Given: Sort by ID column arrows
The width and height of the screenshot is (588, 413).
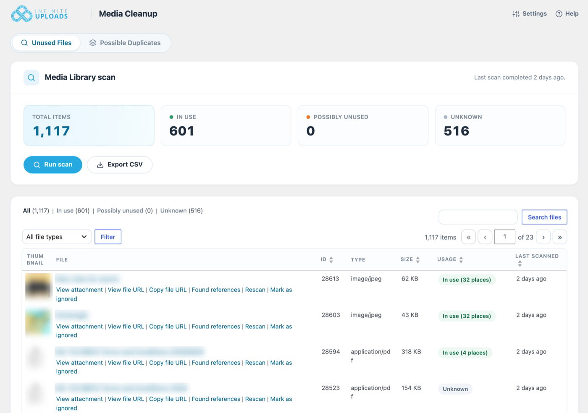Looking at the screenshot, I should point(331,260).
